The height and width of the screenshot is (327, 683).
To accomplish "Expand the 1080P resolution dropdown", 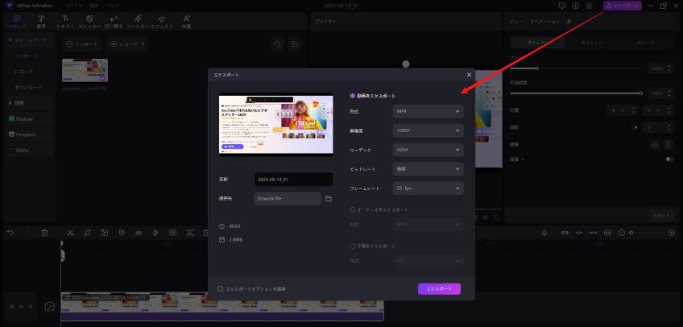I will click(428, 130).
